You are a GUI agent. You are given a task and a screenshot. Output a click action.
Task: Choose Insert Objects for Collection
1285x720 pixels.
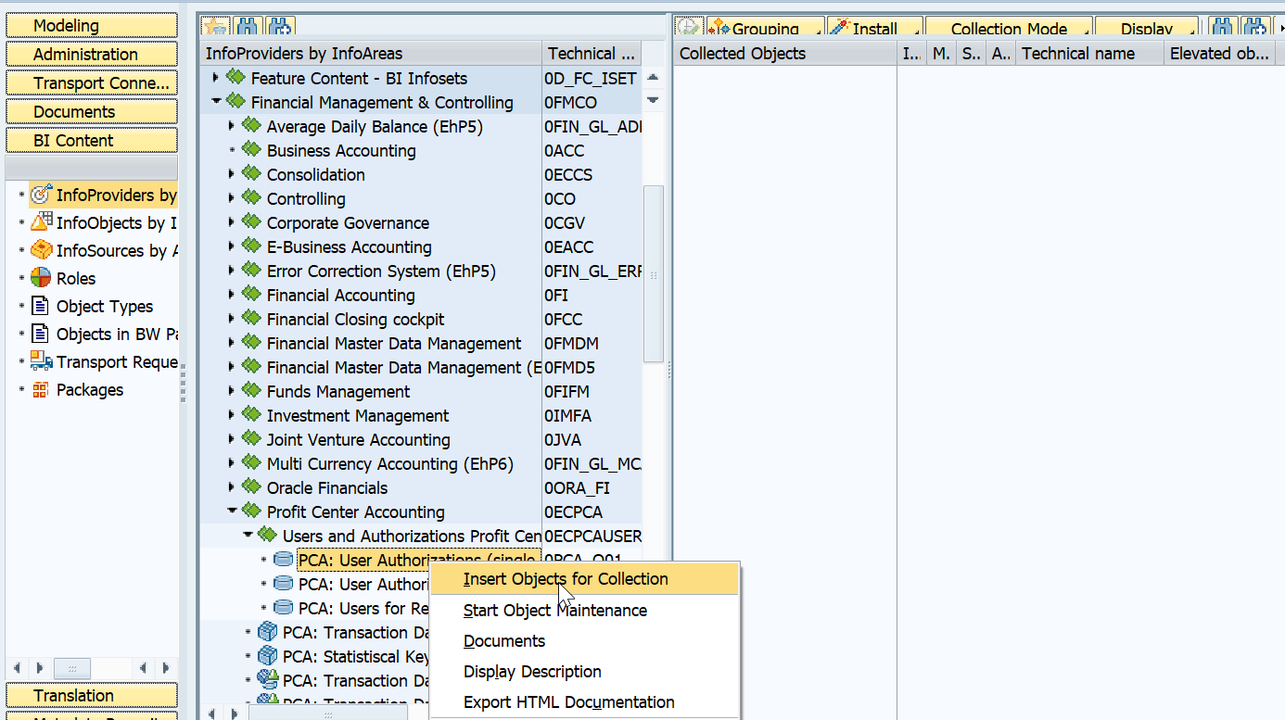tap(585, 579)
